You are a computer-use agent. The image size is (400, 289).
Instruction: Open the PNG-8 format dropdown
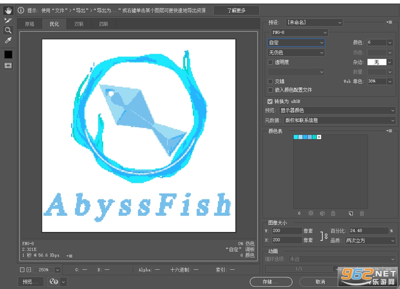click(x=299, y=32)
